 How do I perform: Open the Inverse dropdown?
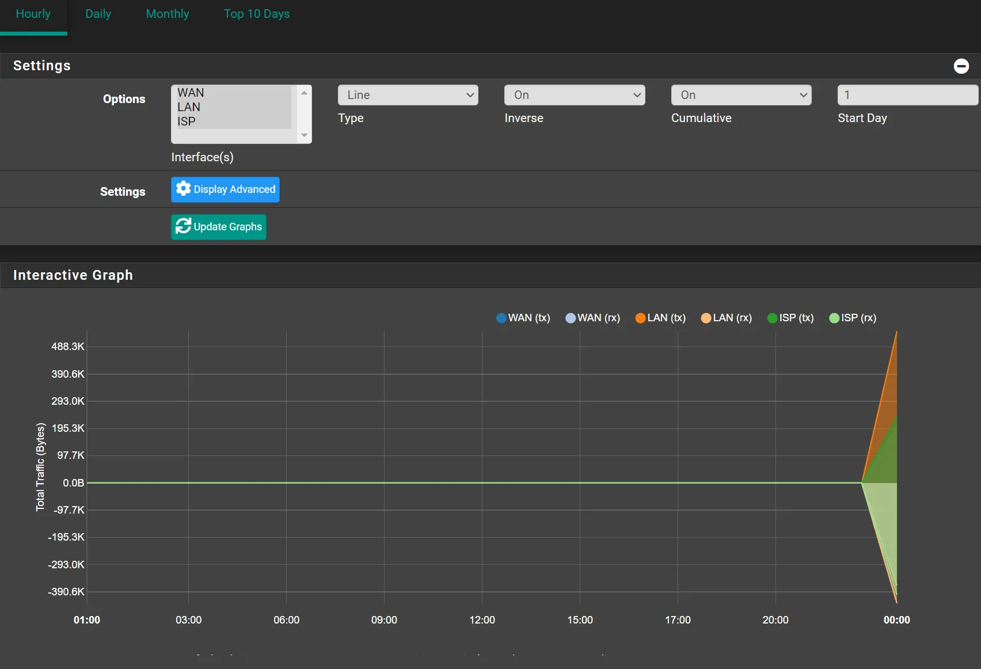(574, 95)
